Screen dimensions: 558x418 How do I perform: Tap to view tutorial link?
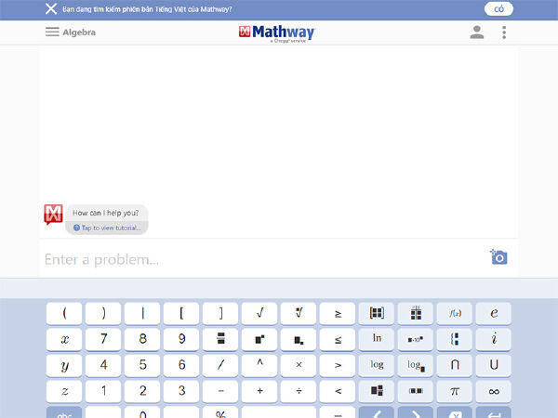coord(107,228)
